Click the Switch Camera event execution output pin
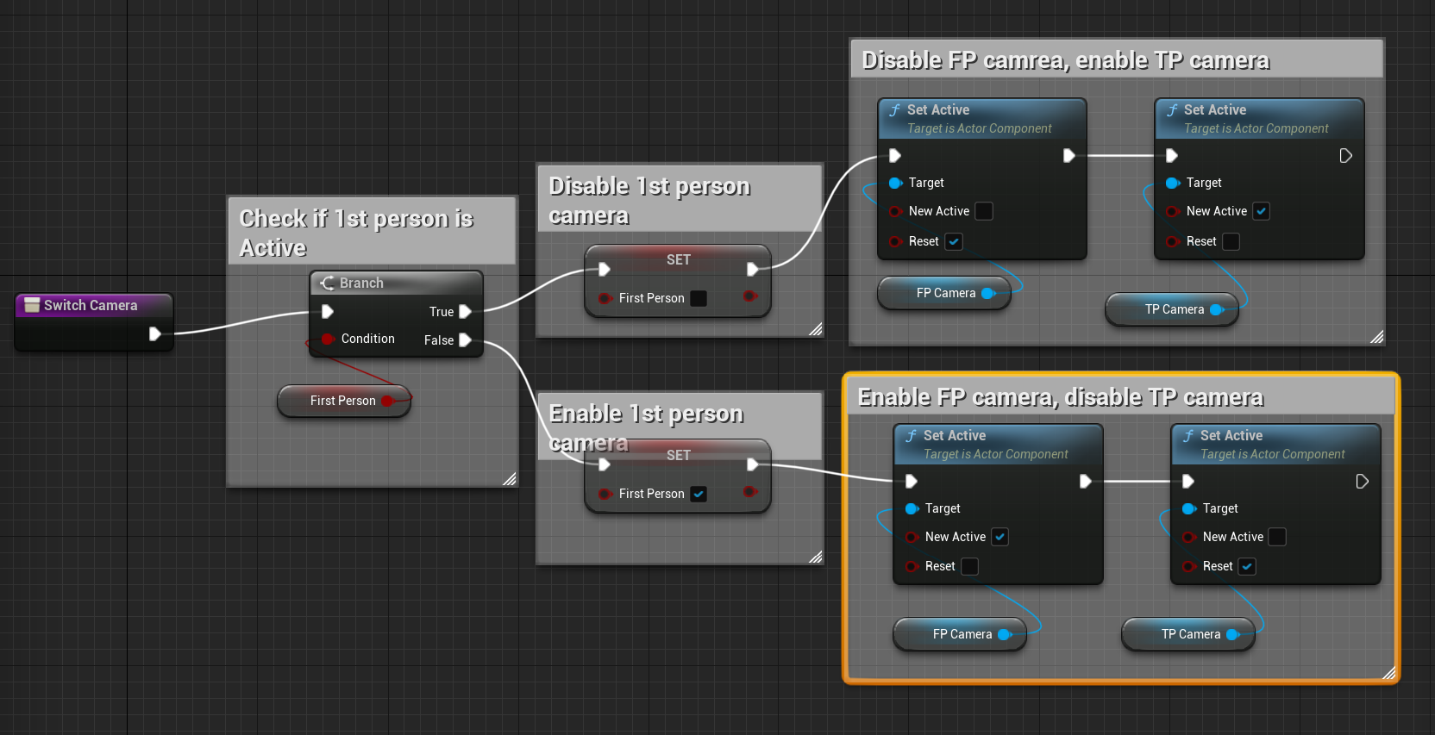 [x=154, y=333]
